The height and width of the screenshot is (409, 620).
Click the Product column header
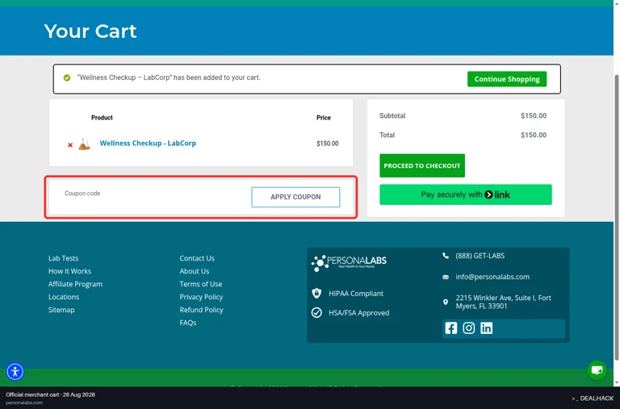[x=102, y=118]
